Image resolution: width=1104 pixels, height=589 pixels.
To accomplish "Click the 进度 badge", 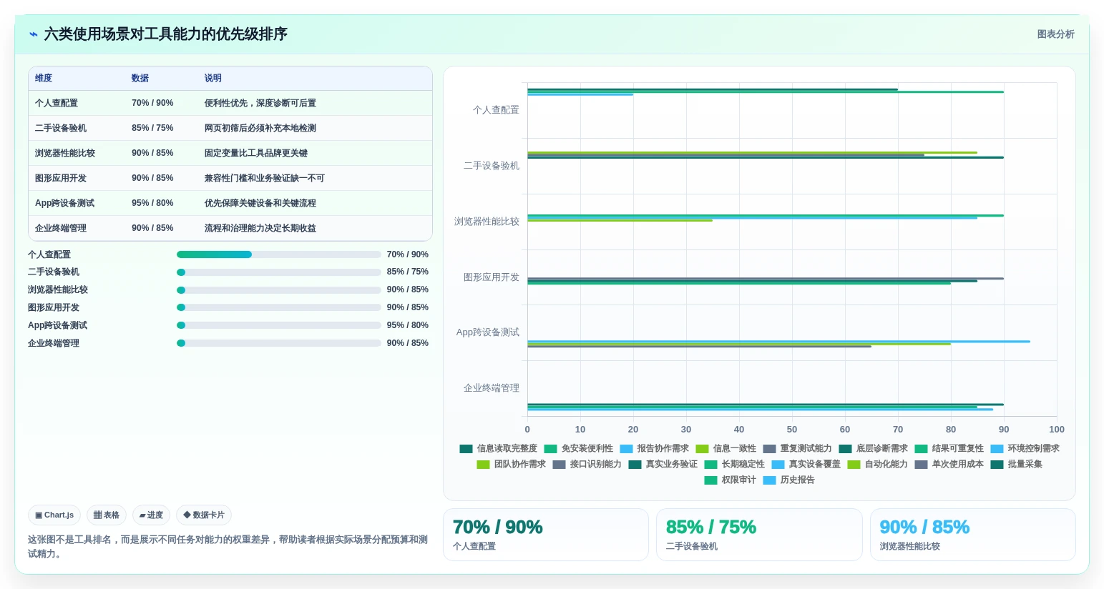I will [x=151, y=515].
